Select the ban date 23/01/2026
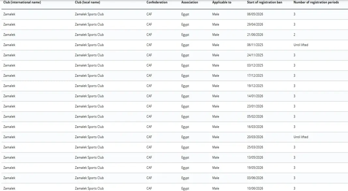The image size is (348, 191). 255,106
